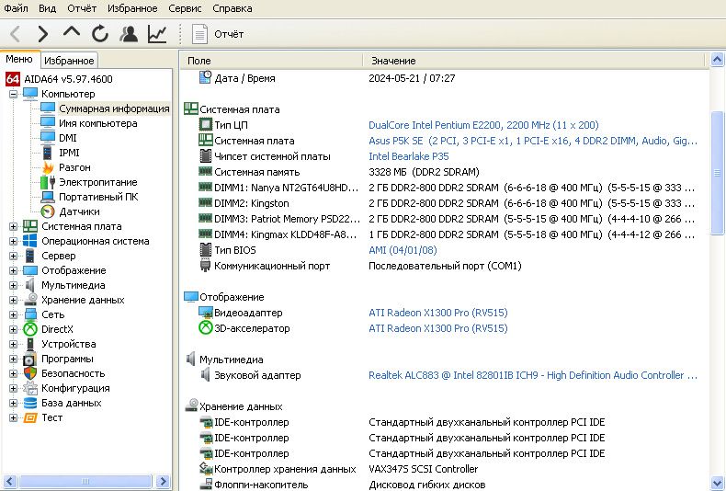The image size is (726, 491).
Task: Open the Видеоадаптер ATI Radeon X1300 Pro link
Action: (438, 313)
